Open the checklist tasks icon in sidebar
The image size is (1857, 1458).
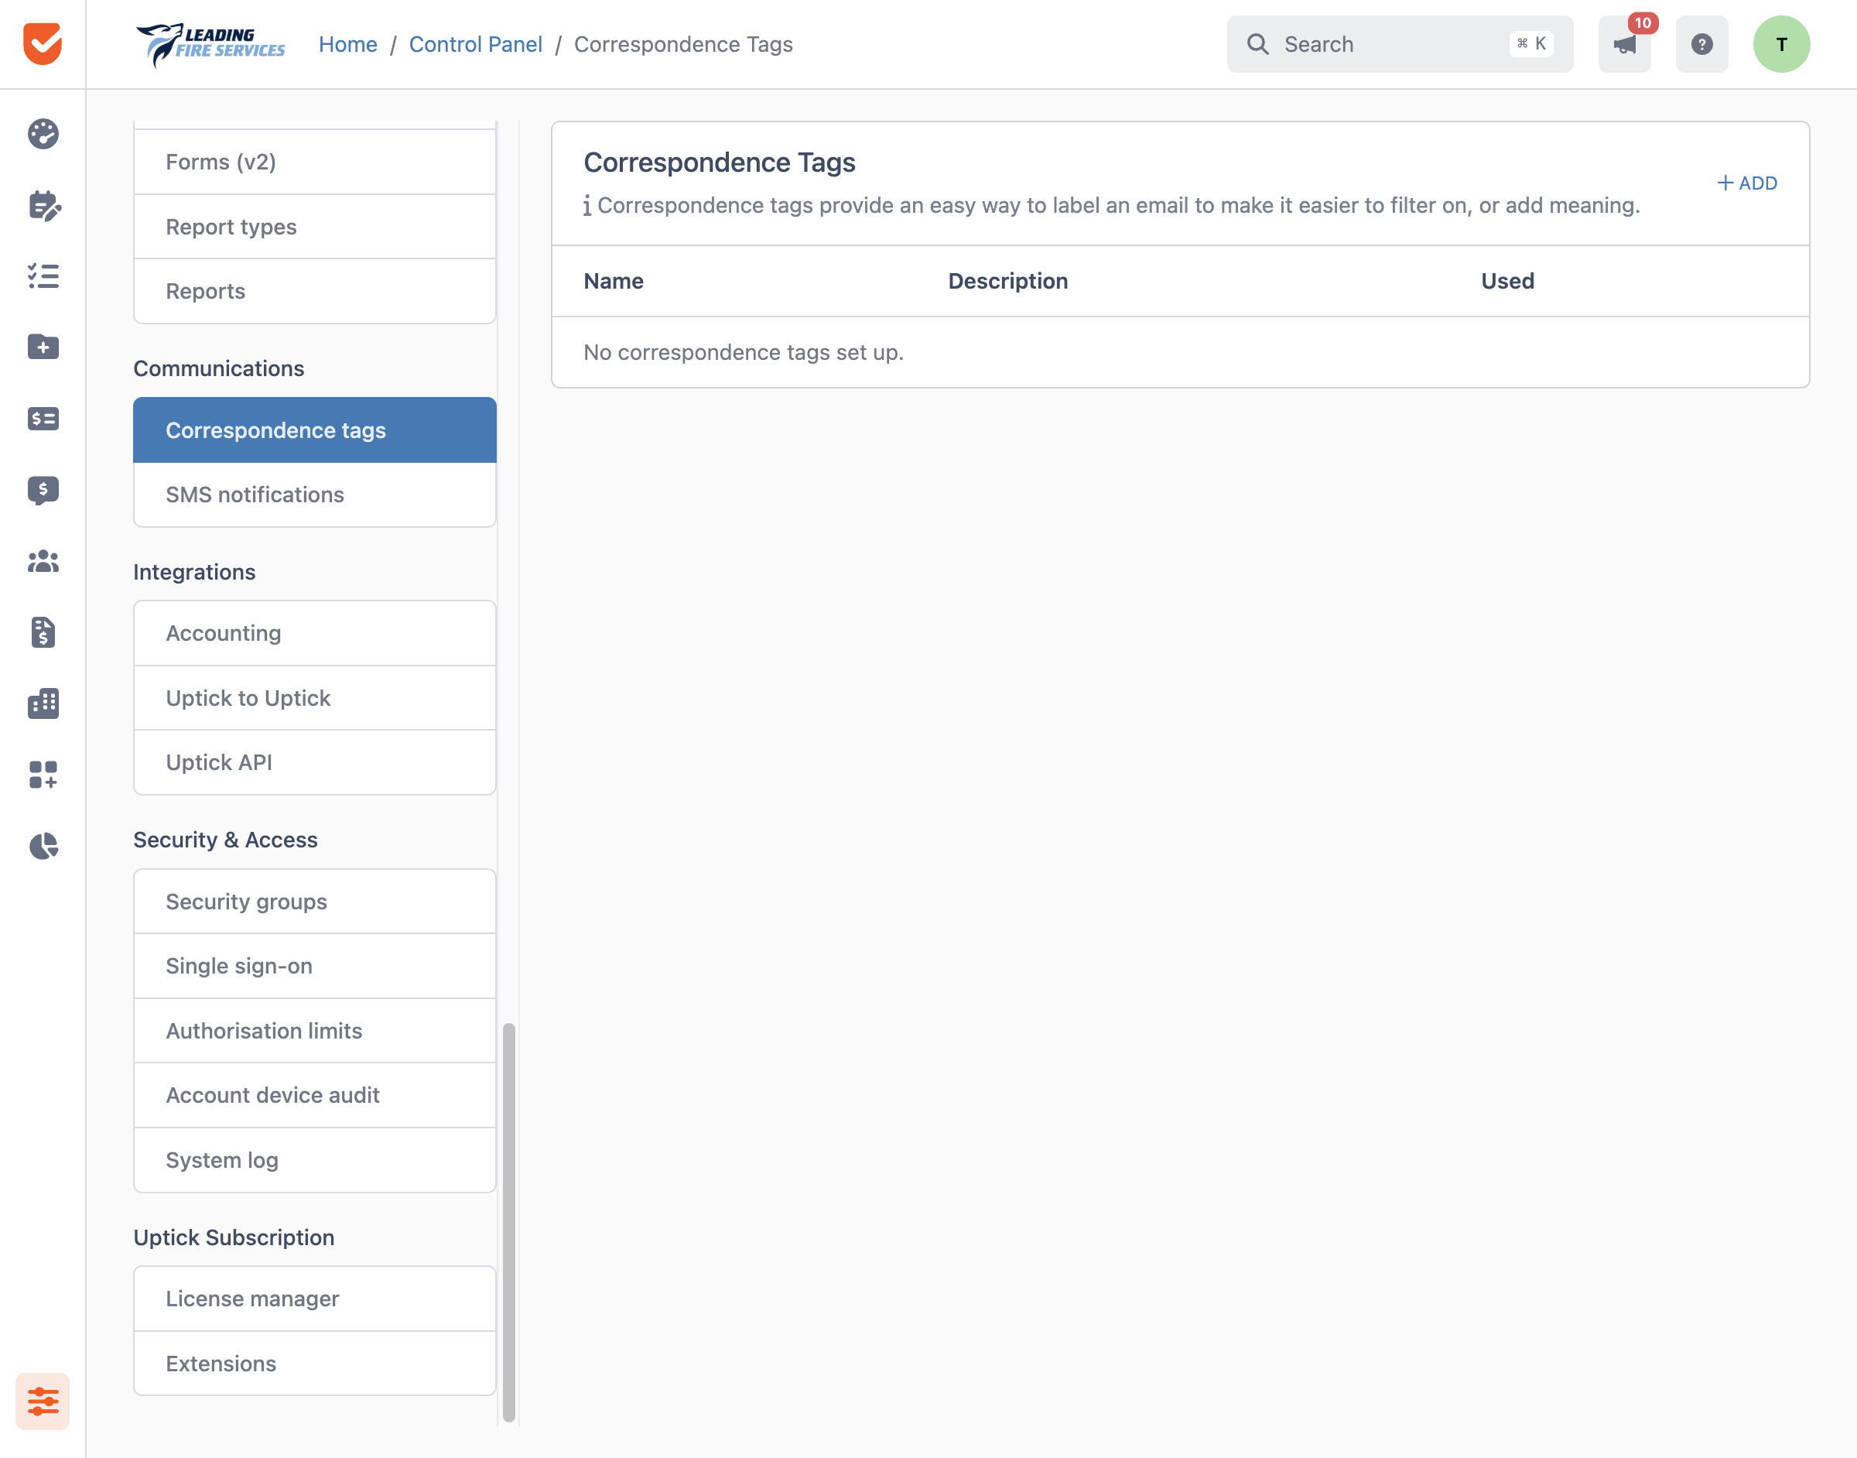click(x=43, y=276)
